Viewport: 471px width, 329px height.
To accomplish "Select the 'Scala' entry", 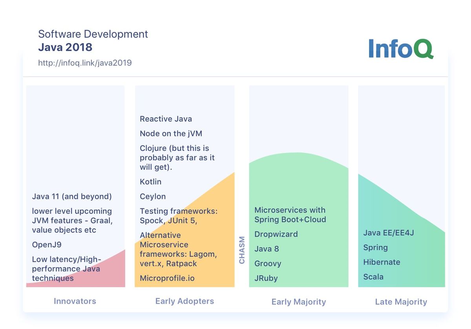I will [x=373, y=277].
